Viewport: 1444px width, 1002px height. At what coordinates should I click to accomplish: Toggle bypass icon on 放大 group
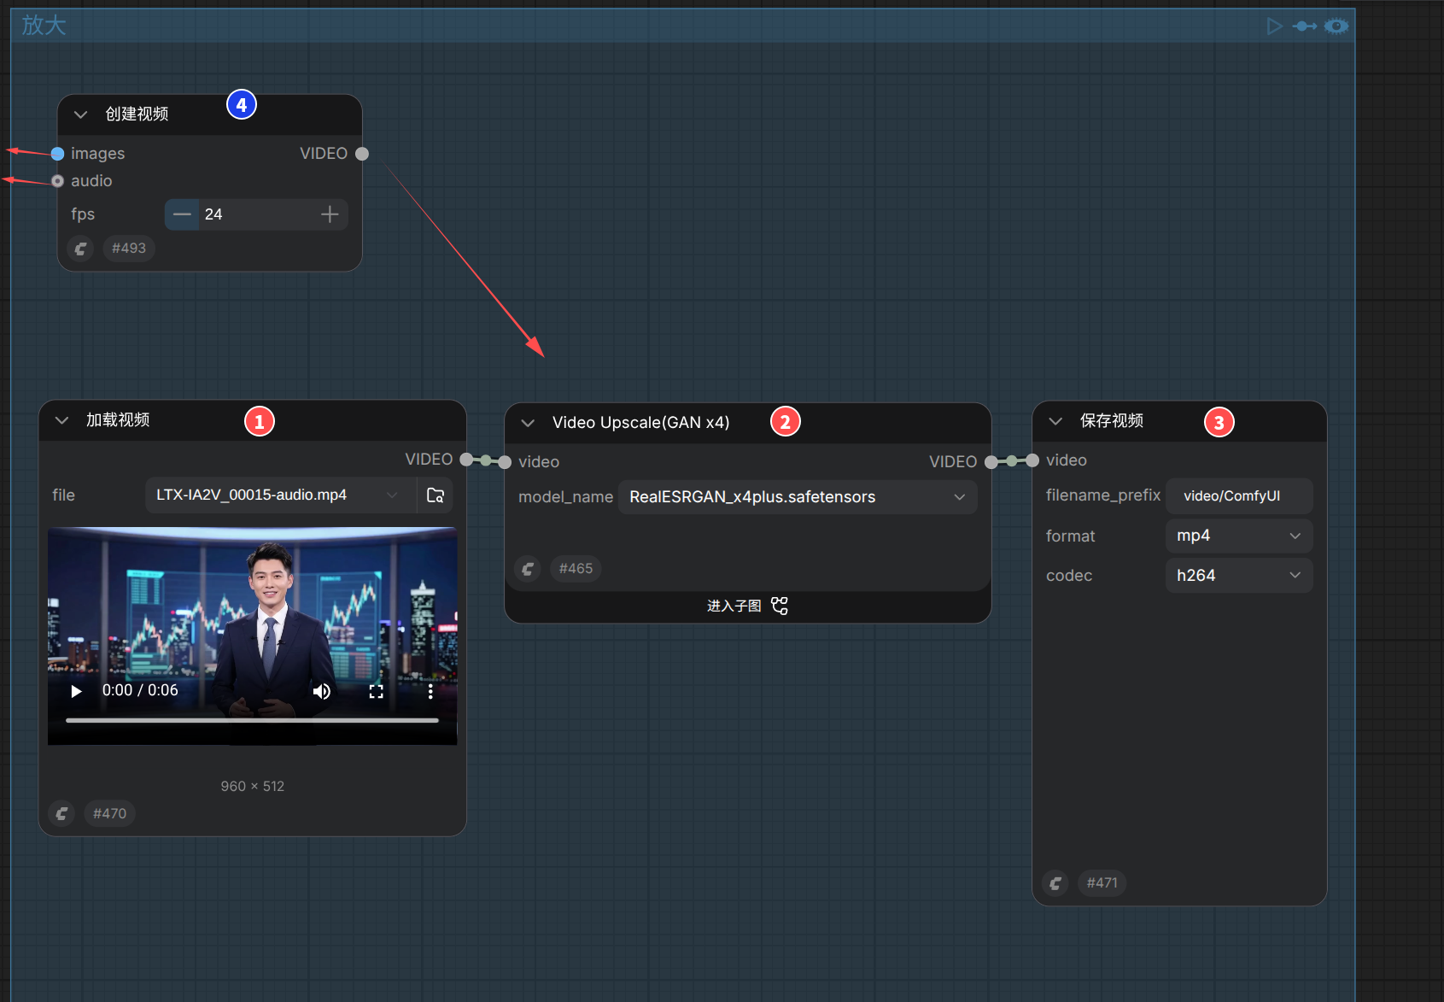tap(1305, 26)
